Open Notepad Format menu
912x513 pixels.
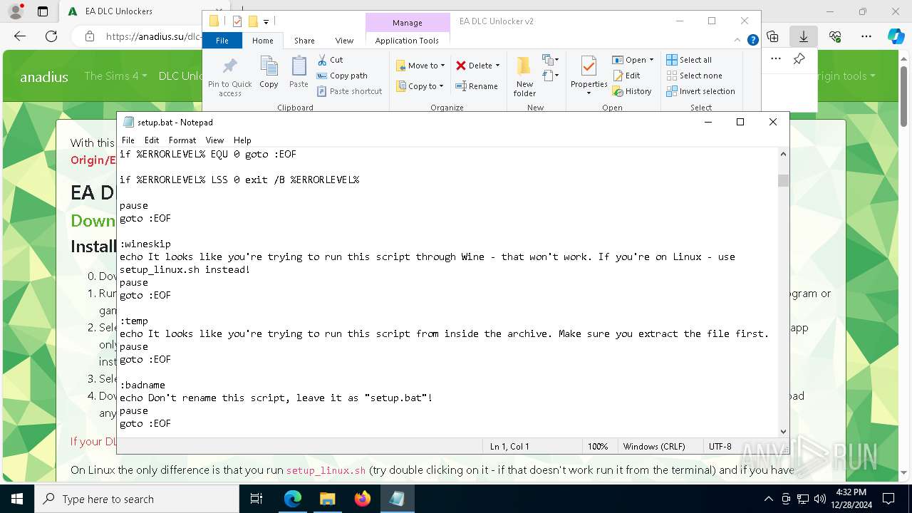click(182, 140)
